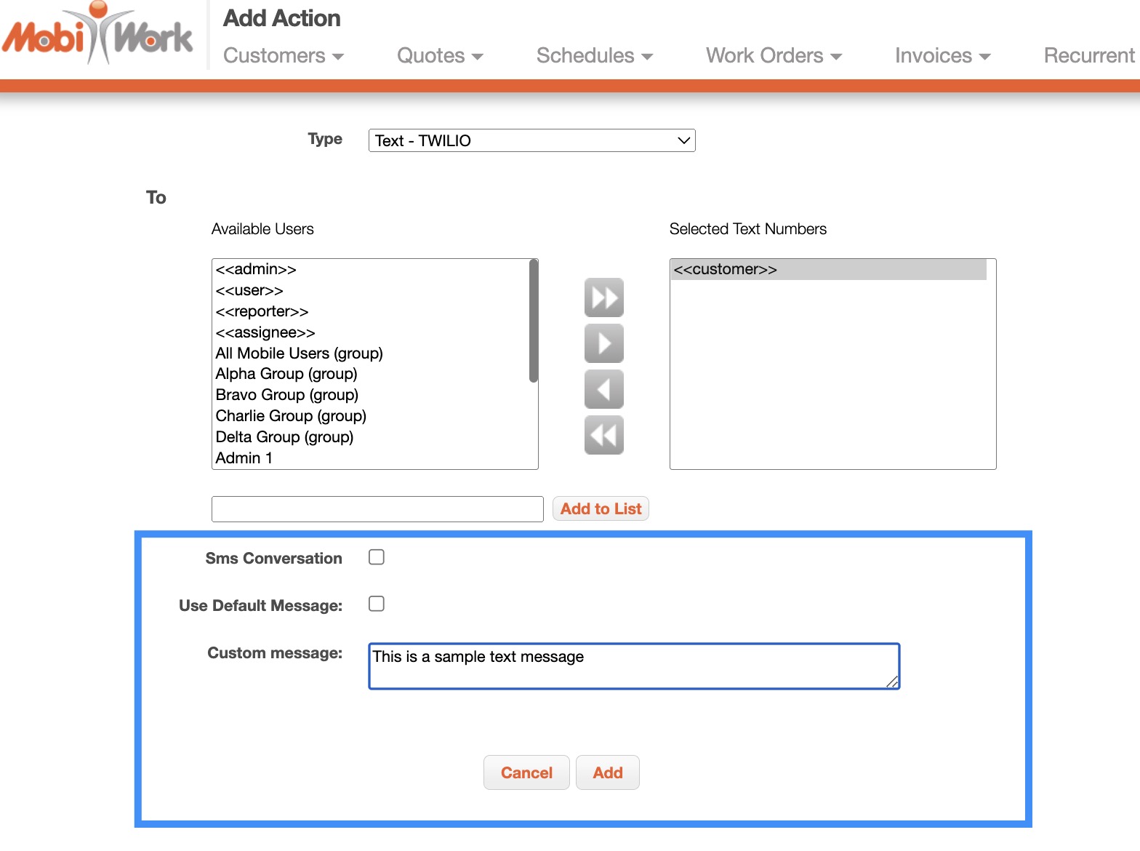The image size is (1140, 851).
Task: Toggle the Use Default Message checkbox
Action: [377, 604]
